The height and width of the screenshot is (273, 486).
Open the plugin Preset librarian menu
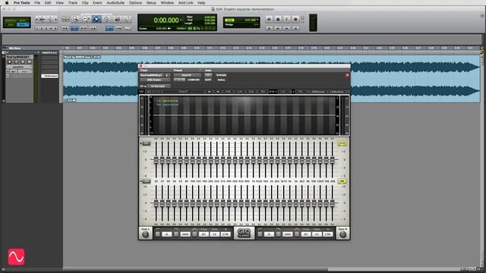pyautogui.click(x=187, y=75)
